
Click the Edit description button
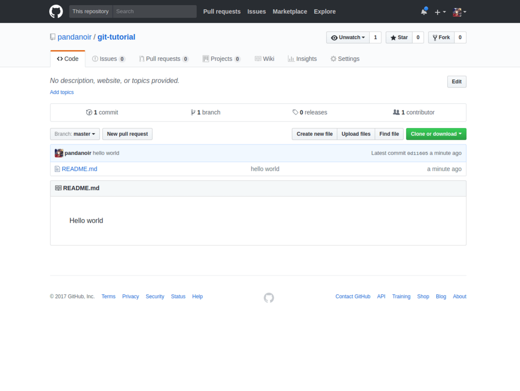pyautogui.click(x=457, y=82)
